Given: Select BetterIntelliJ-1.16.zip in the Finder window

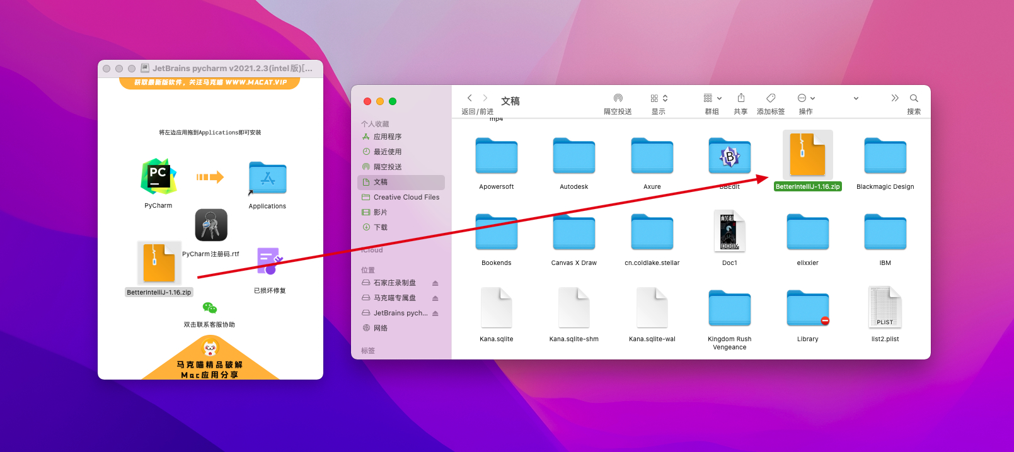Looking at the screenshot, I should pyautogui.click(x=807, y=155).
